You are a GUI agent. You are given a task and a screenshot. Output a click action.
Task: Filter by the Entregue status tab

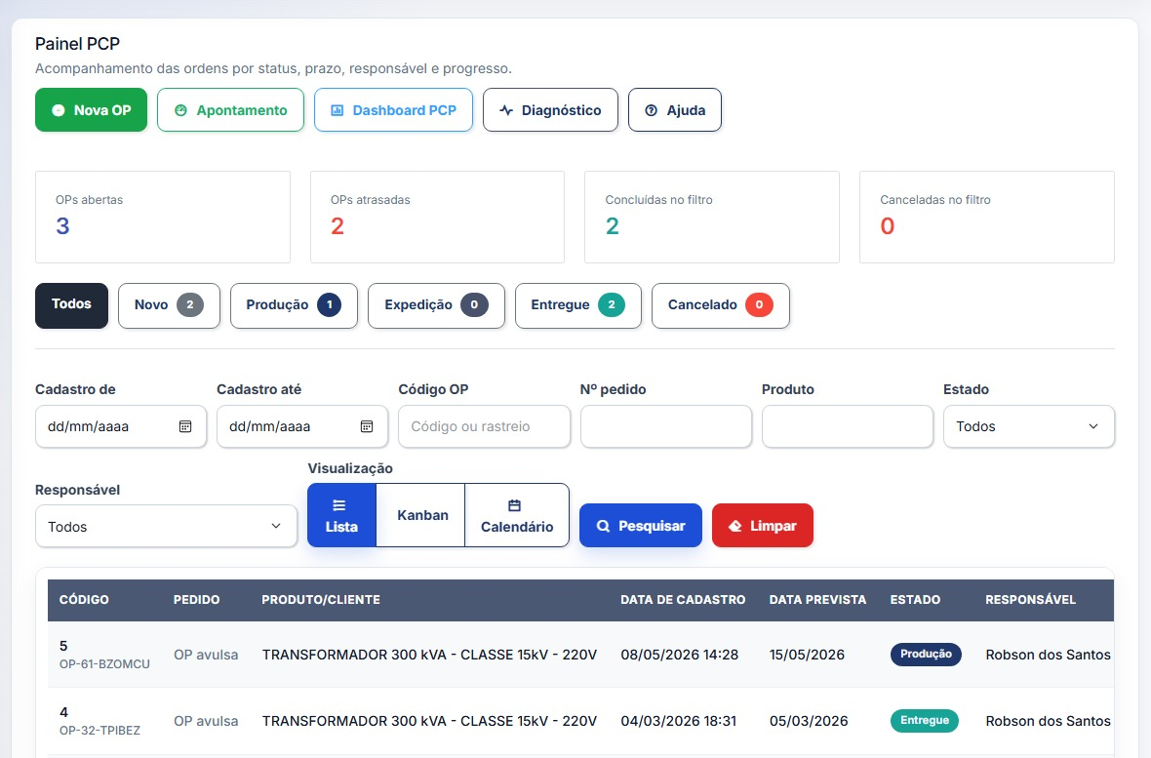coord(578,304)
